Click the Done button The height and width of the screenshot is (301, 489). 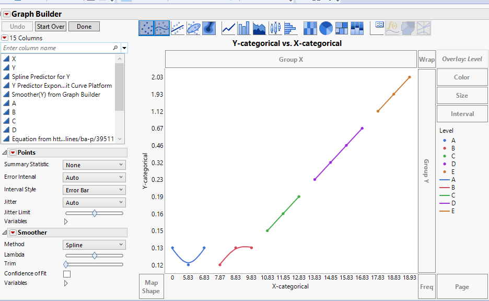84,27
